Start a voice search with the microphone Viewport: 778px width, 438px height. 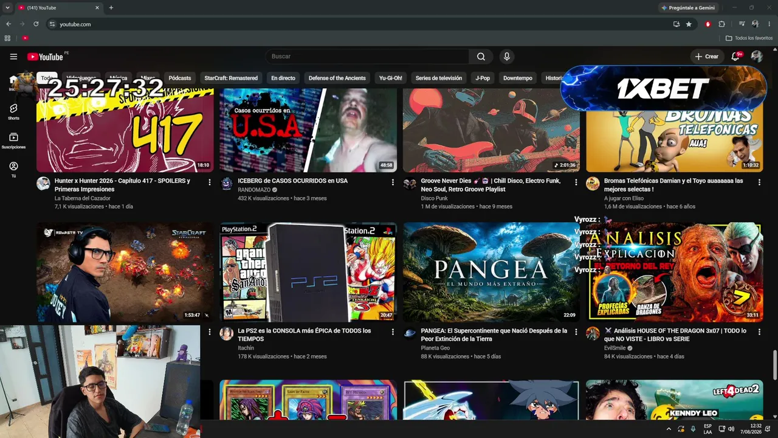coord(507,57)
